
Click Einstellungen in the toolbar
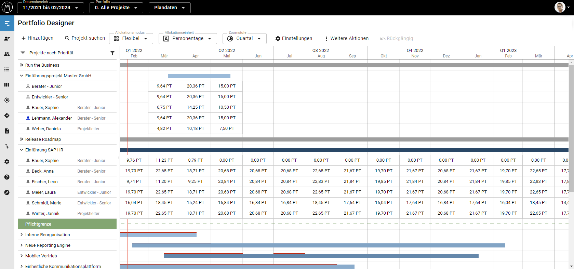pyautogui.click(x=294, y=39)
